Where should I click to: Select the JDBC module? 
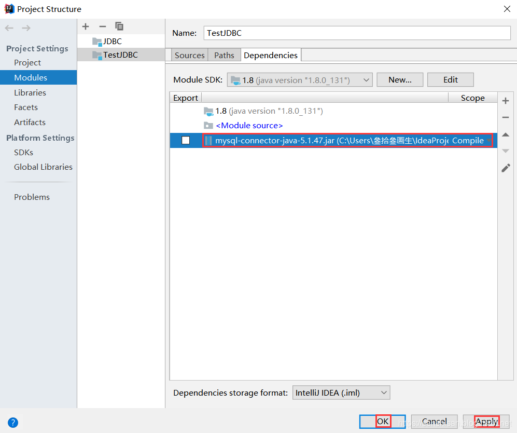pos(121,41)
